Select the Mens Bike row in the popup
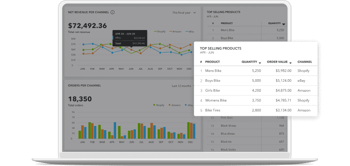This screenshot has height=166, width=350. coord(256,71)
